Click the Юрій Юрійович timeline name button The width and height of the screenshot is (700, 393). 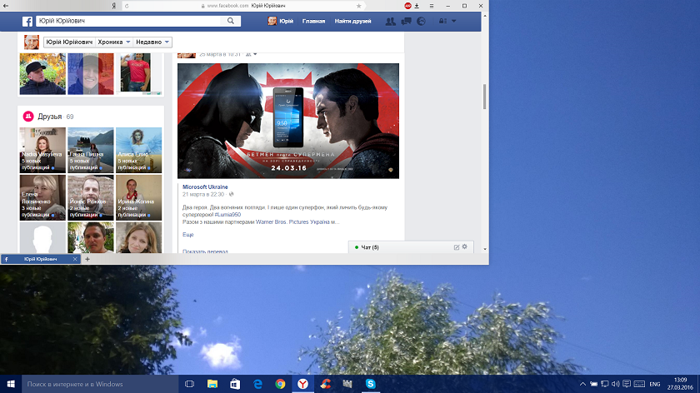pyautogui.click(x=69, y=42)
